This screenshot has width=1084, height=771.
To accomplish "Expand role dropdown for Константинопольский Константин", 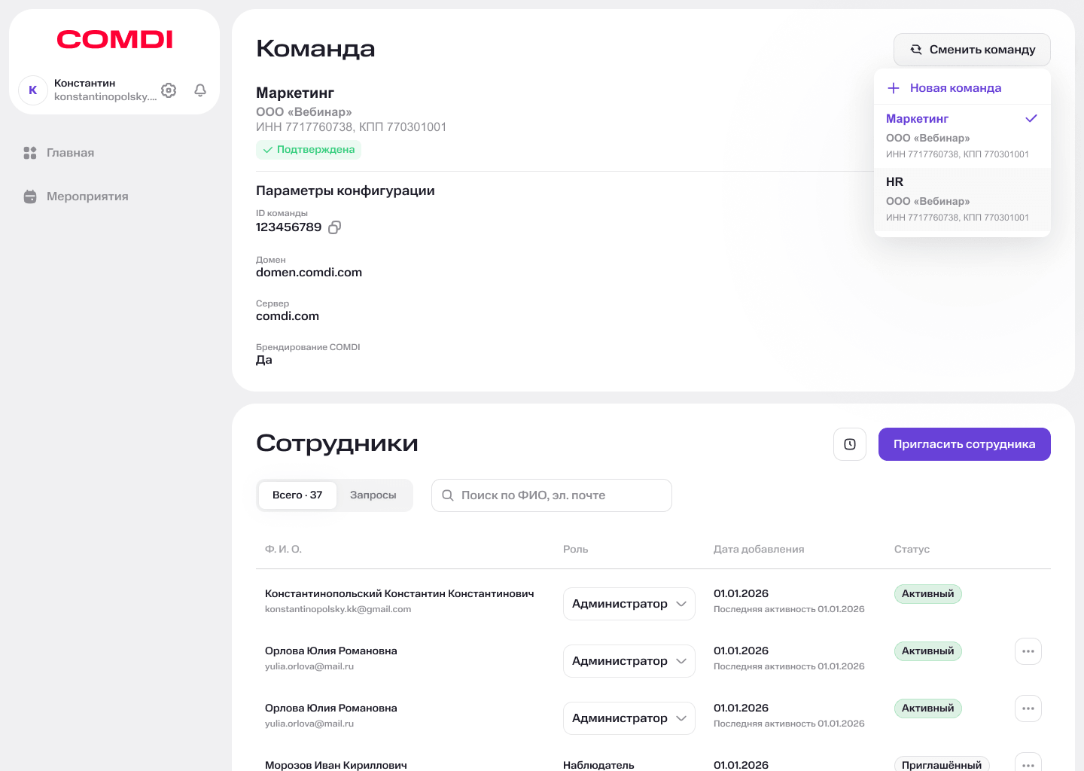I will [x=629, y=604].
